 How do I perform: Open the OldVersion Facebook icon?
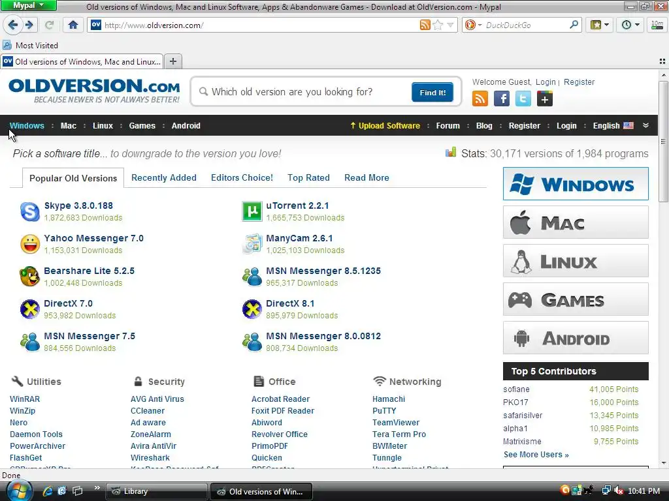click(x=502, y=99)
